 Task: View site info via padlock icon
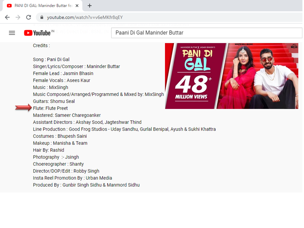pyautogui.click(x=41, y=17)
